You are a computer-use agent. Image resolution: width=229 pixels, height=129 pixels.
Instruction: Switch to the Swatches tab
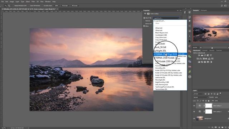[219, 51]
